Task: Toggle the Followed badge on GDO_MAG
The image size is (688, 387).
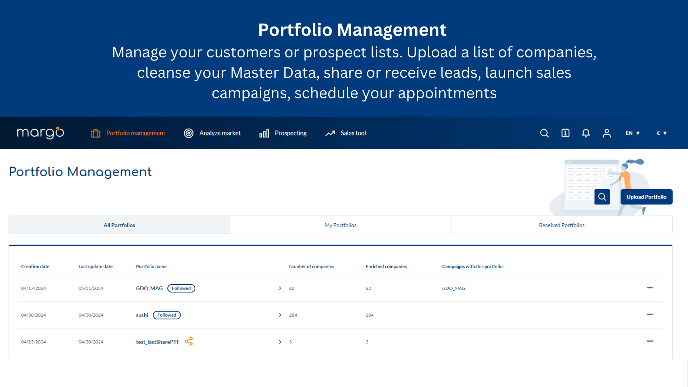Action: pos(181,288)
